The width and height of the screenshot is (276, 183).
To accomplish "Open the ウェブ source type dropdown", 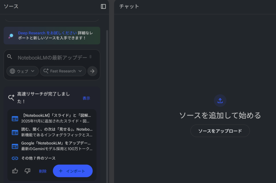I will [22, 71].
